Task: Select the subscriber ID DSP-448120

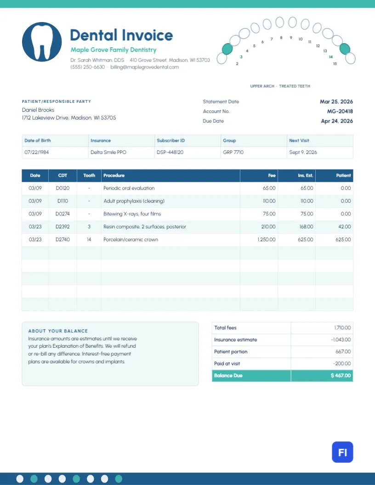Action: pyautogui.click(x=170, y=152)
